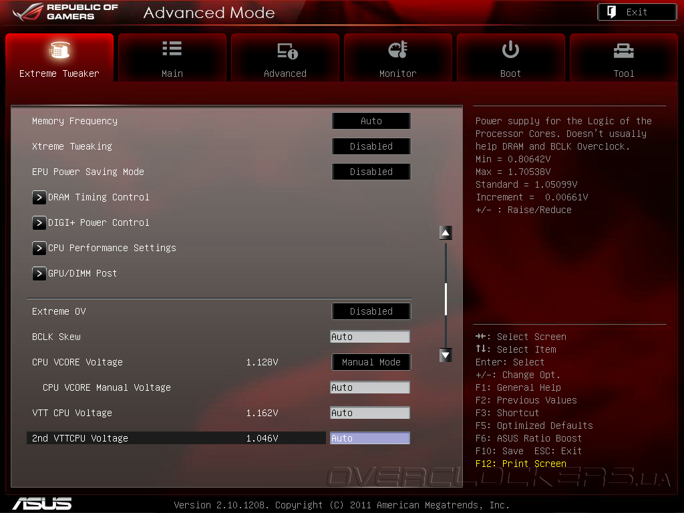Click the Republic of Gamers logo

[65, 12]
